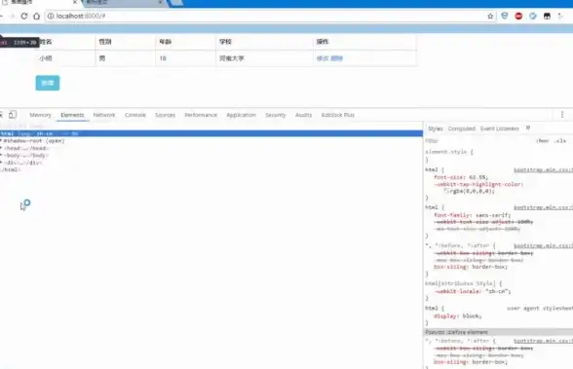Select the highlighted html element row

coord(211,133)
